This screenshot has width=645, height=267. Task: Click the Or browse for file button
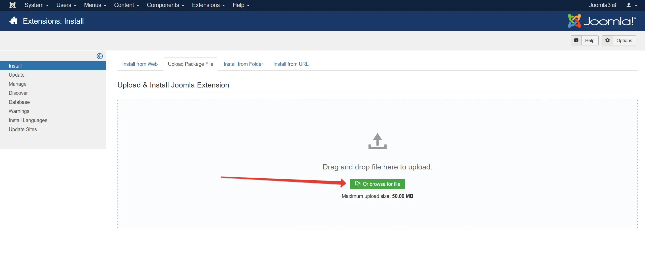(377, 184)
